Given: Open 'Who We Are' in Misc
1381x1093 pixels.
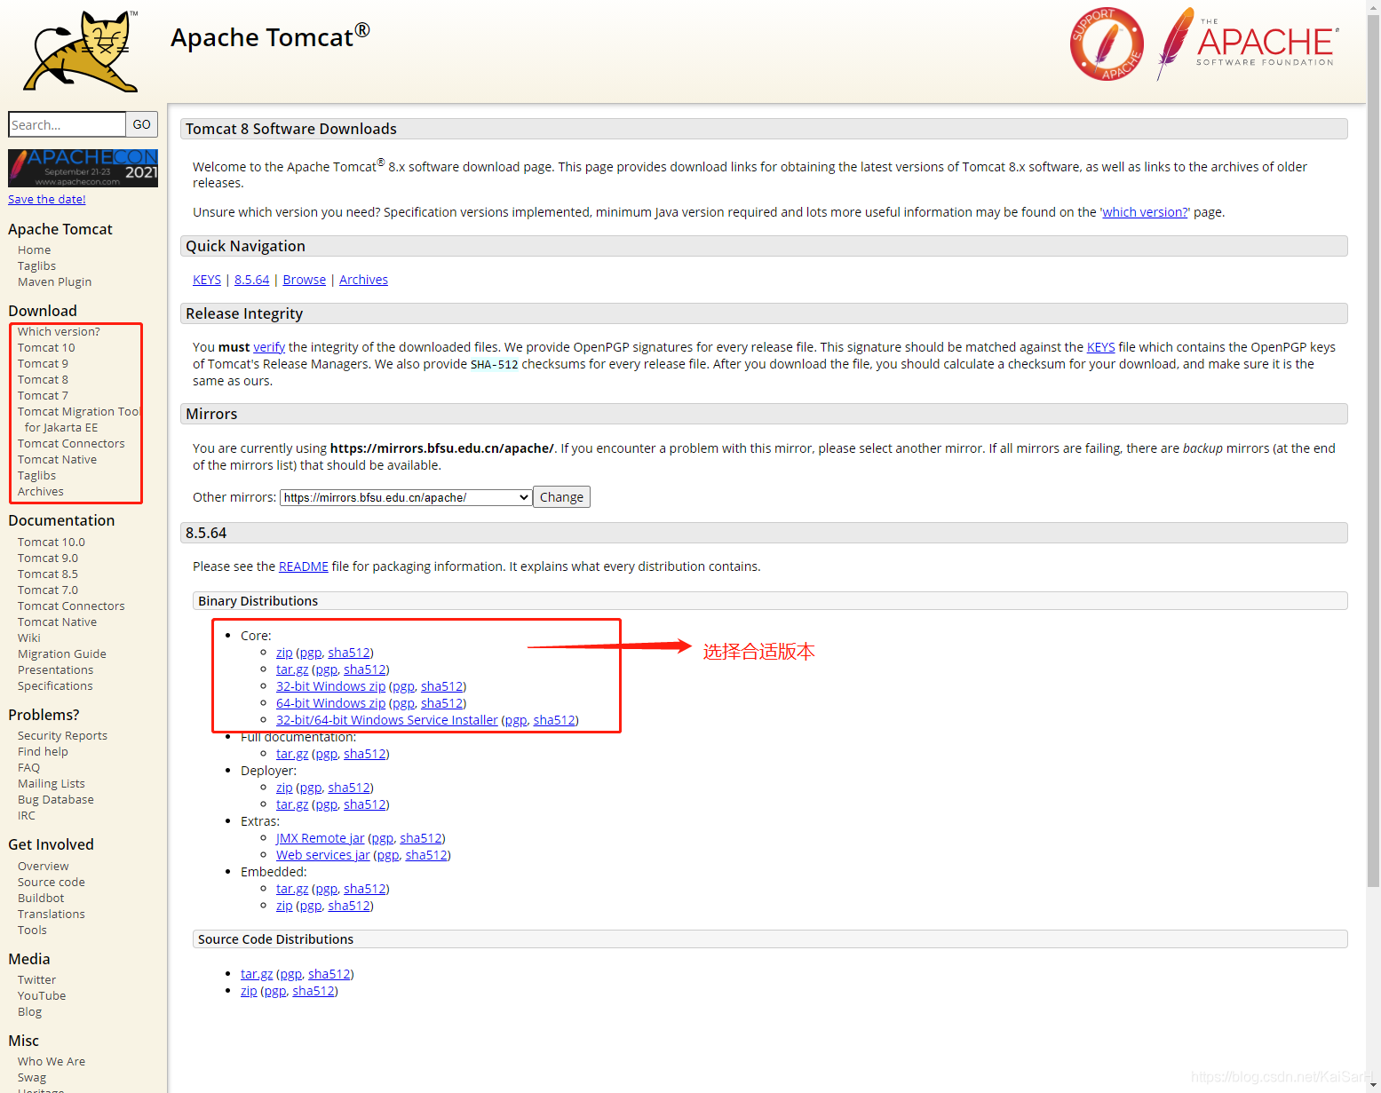Looking at the screenshot, I should pyautogui.click(x=52, y=1061).
